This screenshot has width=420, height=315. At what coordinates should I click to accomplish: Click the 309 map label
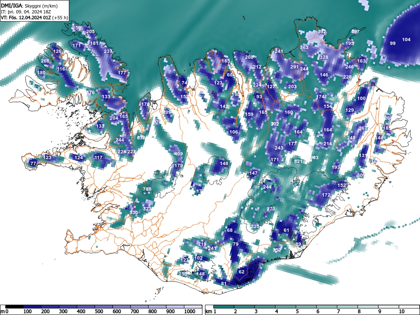pyautogui.click(x=361, y=175)
